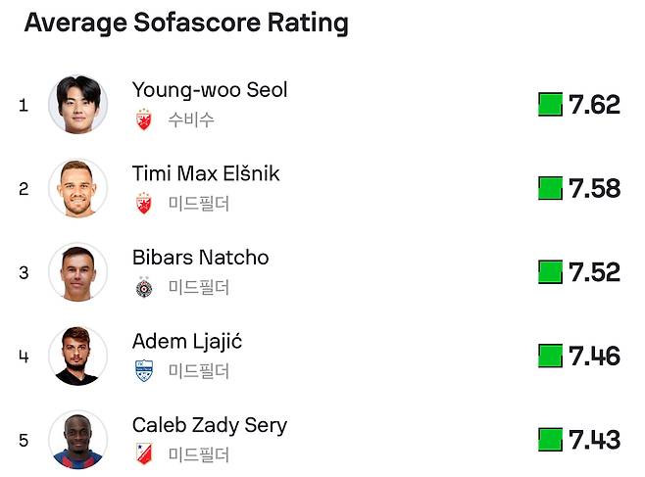Screen dimensions: 645x477
Task: Go to Bibars Natcho's profile name
Action: (200, 258)
